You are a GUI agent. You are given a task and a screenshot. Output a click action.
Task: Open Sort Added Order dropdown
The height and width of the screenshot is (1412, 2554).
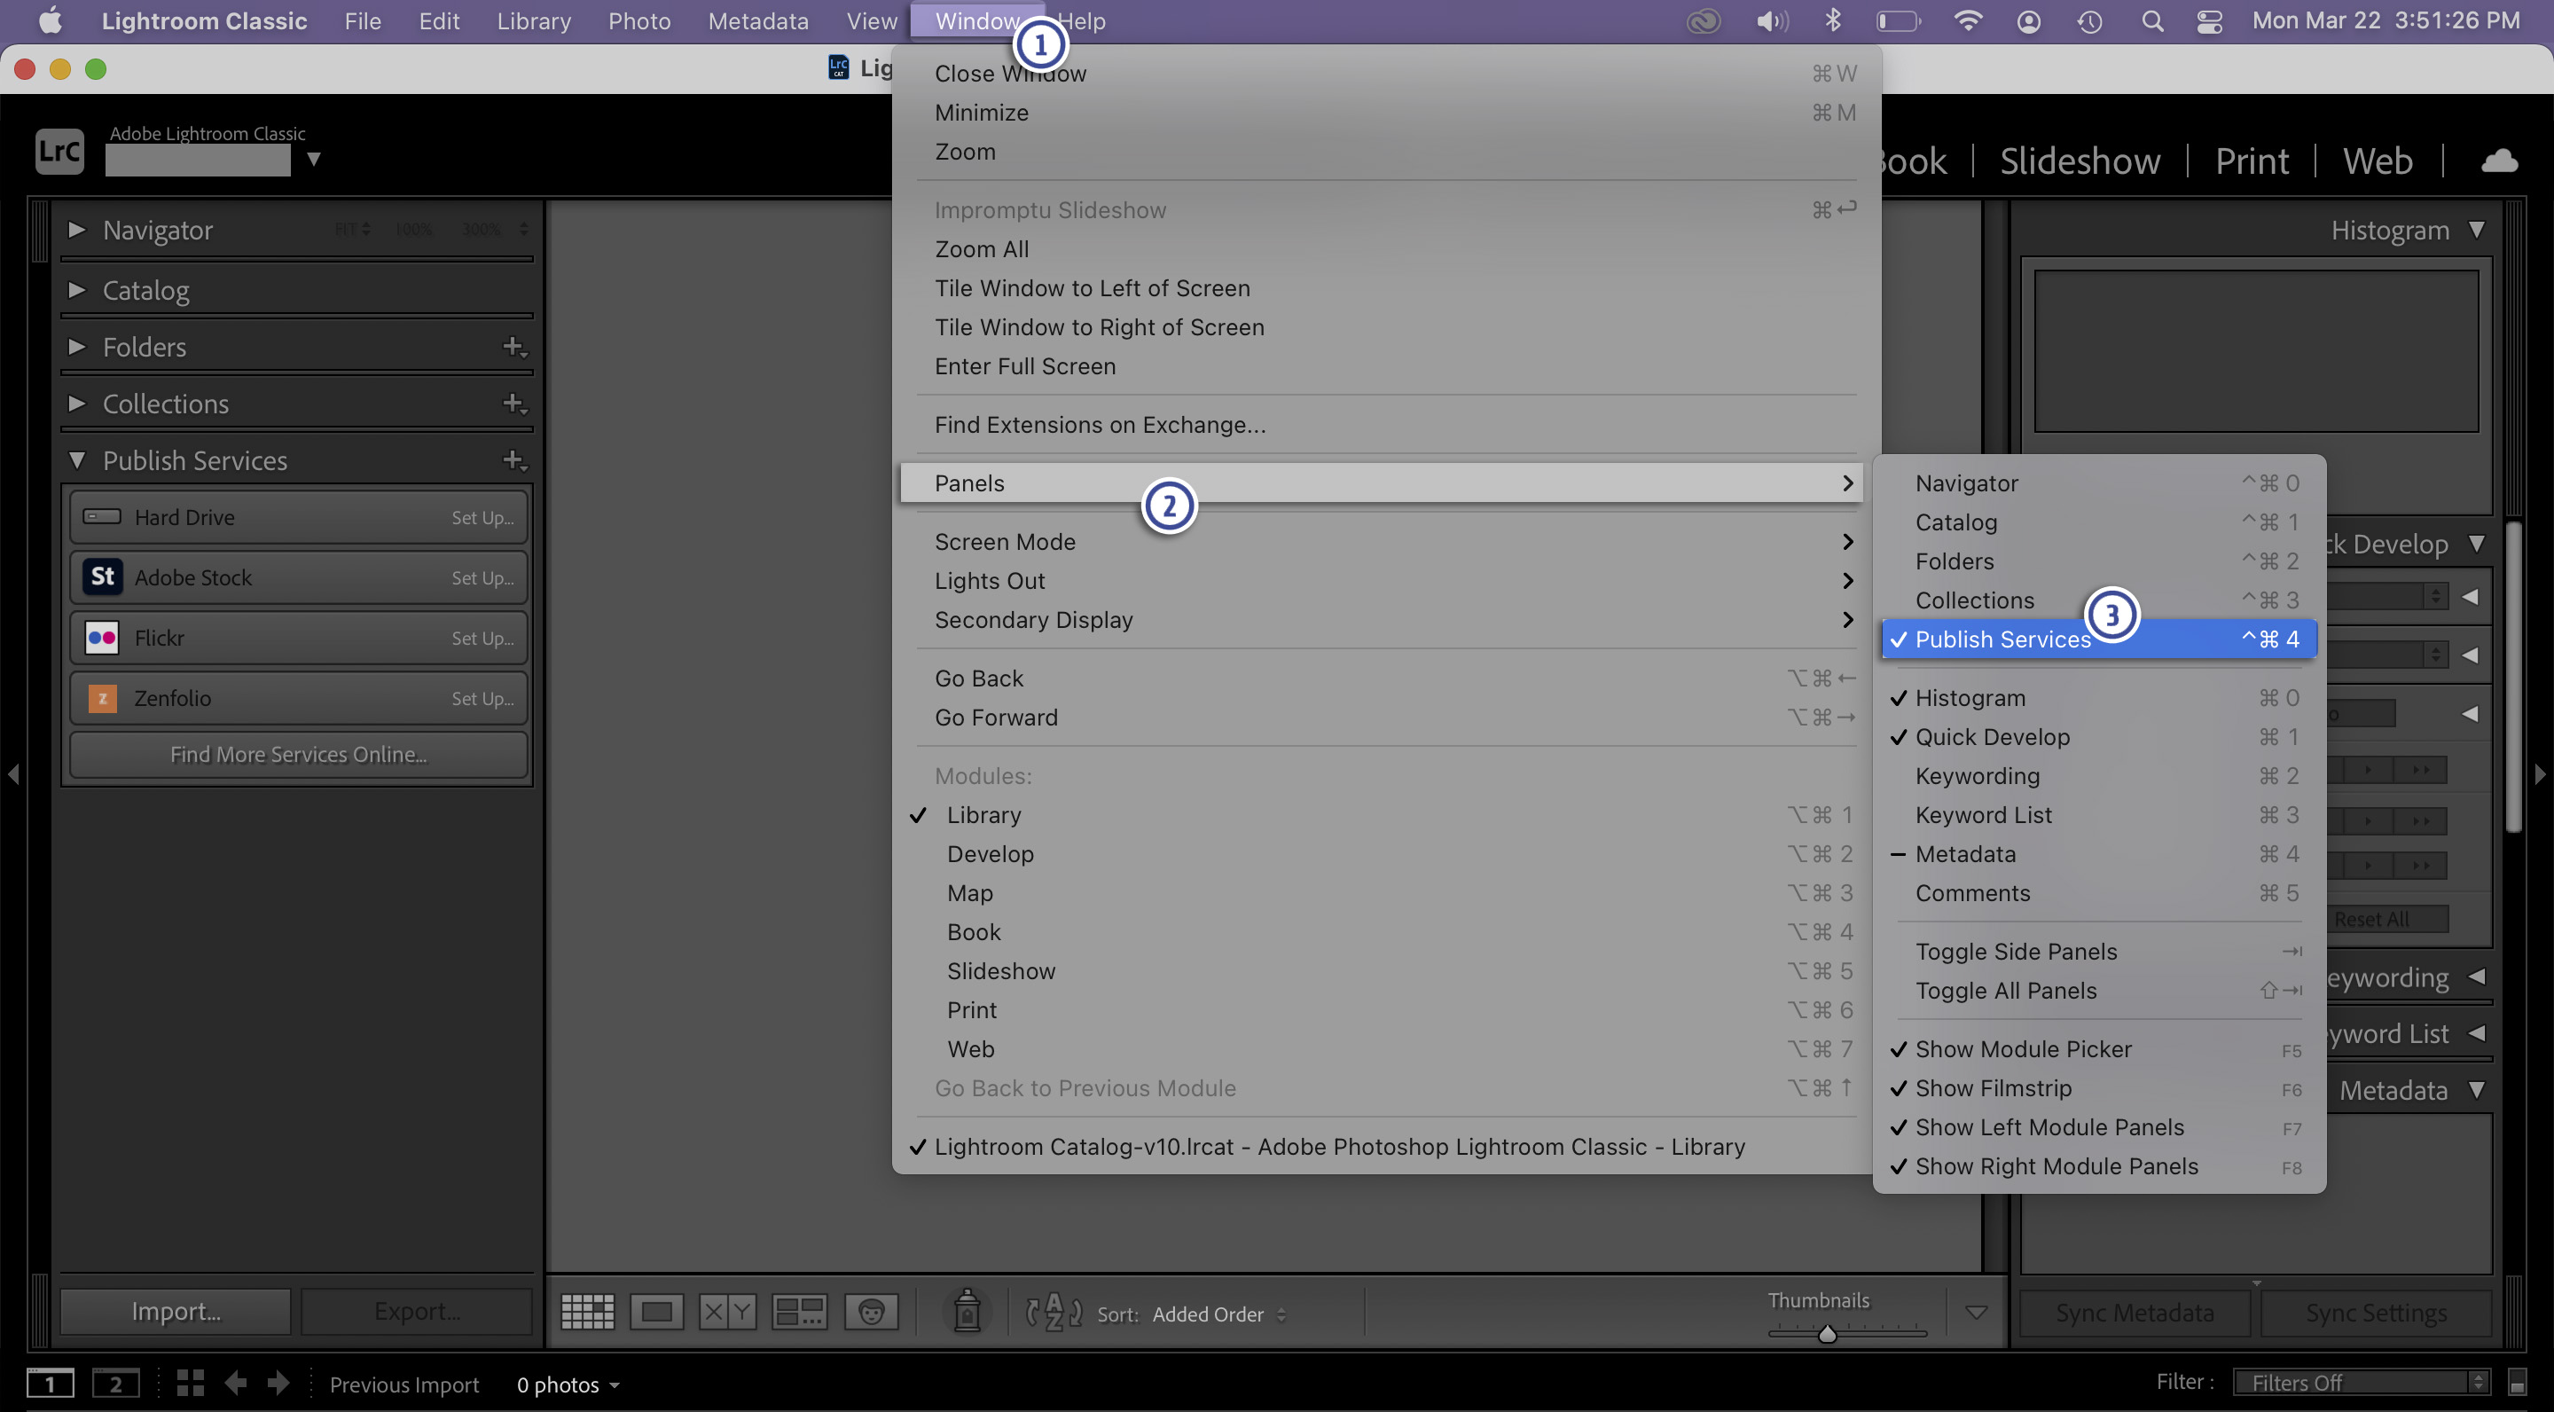coord(1218,1314)
